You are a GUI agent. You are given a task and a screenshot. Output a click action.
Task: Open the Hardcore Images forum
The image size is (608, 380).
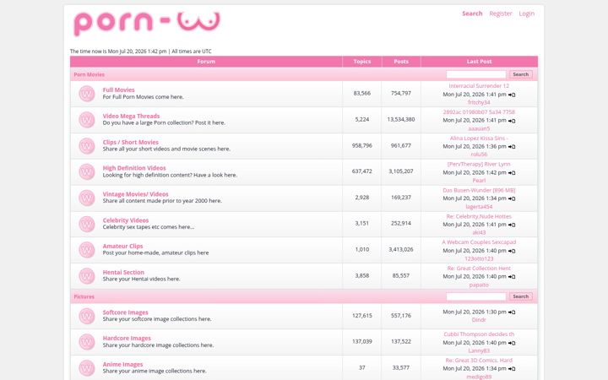[x=127, y=339]
